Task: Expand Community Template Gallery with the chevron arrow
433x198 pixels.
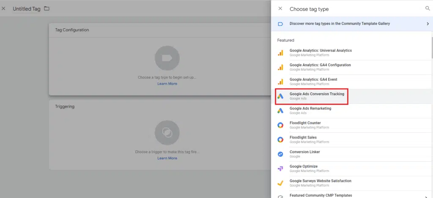Action: [428, 24]
